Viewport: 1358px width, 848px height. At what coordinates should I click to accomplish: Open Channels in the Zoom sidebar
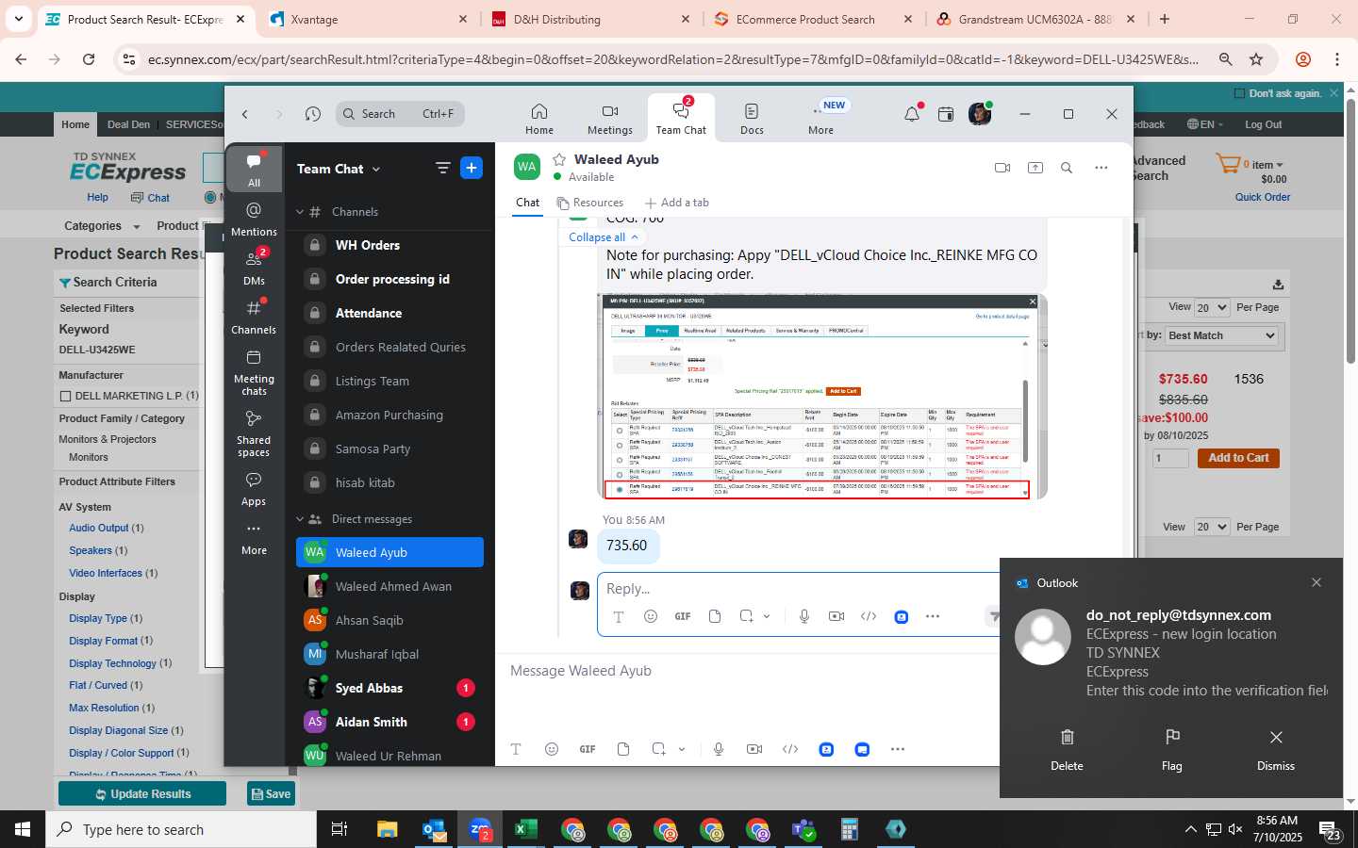(x=254, y=317)
